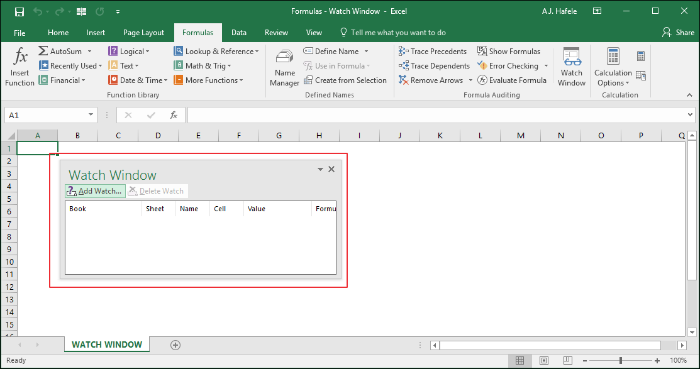The height and width of the screenshot is (369, 700).
Task: Open Watch Window pane options arrow
Action: click(320, 169)
